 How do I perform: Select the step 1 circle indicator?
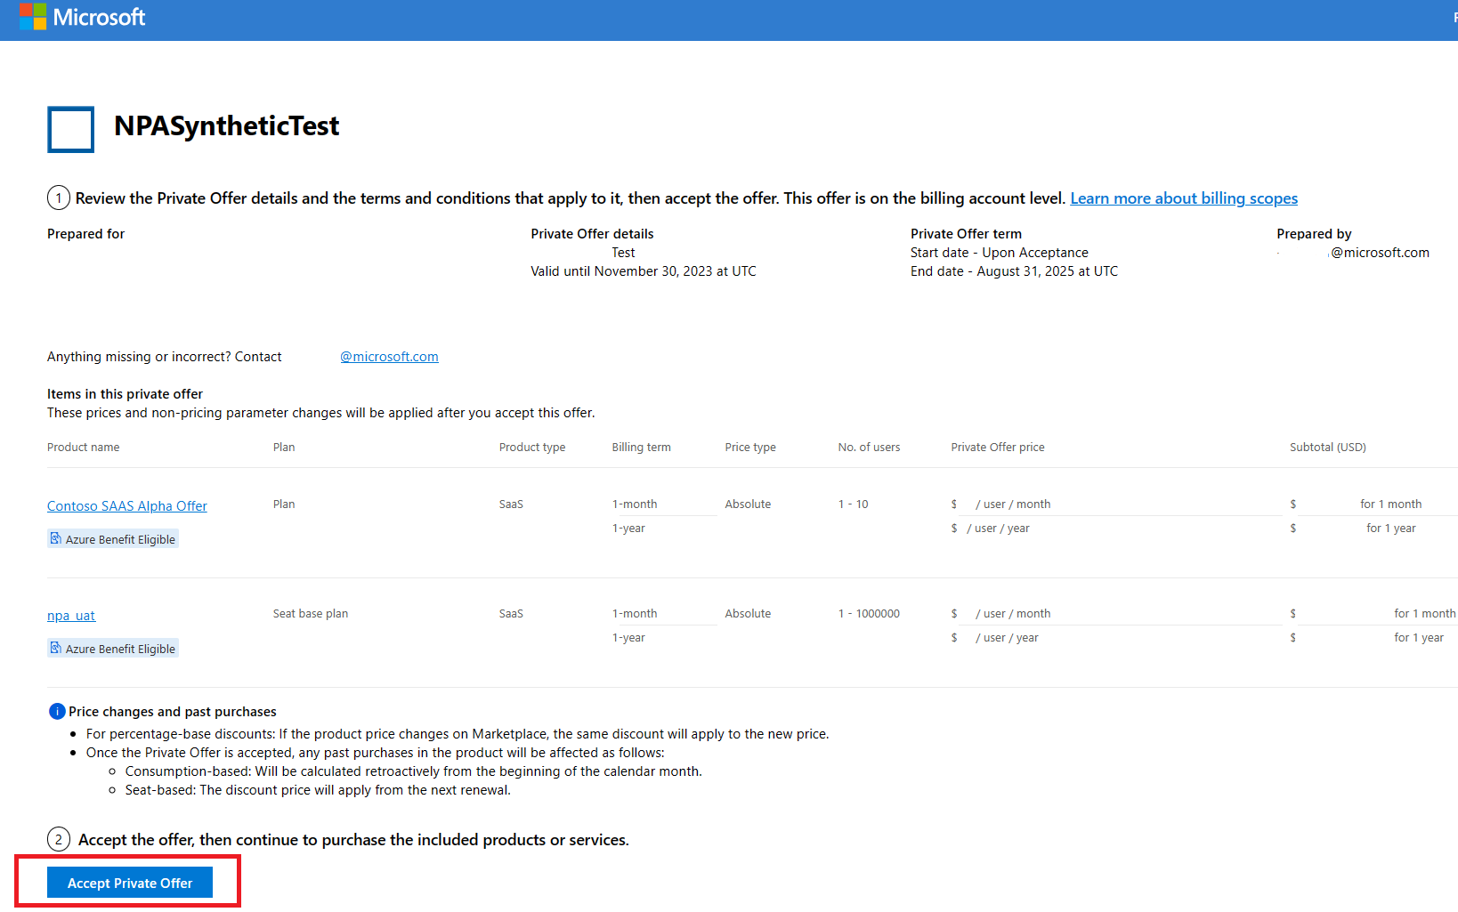click(x=58, y=198)
